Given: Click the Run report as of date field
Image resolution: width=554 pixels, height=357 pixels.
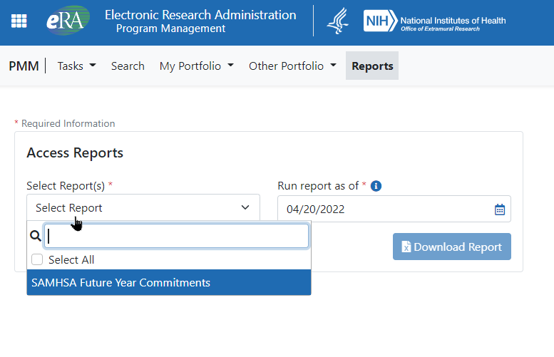Looking at the screenshot, I should pos(385,209).
